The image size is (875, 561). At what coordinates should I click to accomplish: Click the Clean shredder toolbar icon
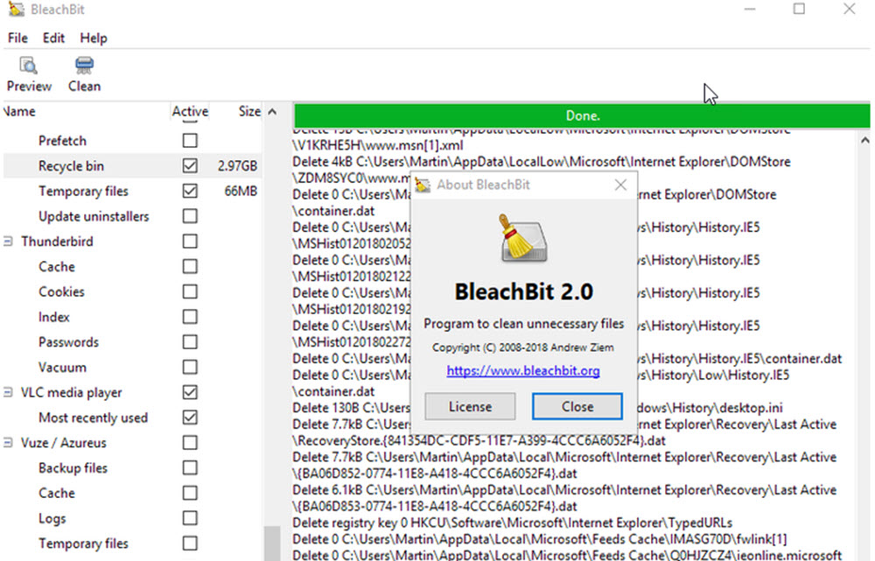[x=84, y=66]
